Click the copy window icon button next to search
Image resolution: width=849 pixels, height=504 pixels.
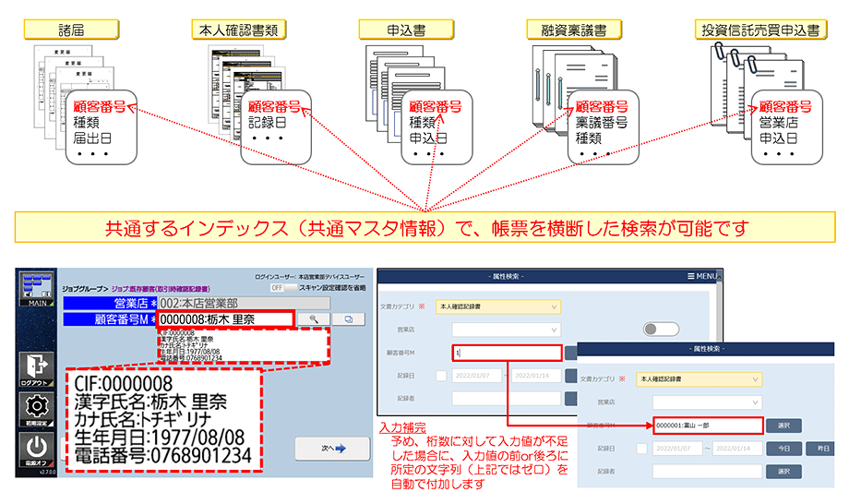[349, 318]
